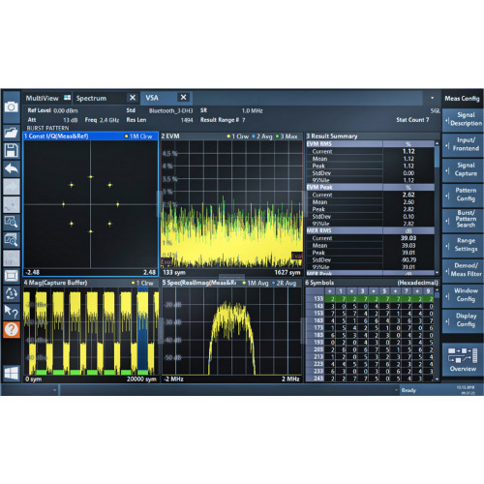Screen dimensions: 484x484
Task: Click the Res Len 1494 value
Action: click(x=187, y=120)
